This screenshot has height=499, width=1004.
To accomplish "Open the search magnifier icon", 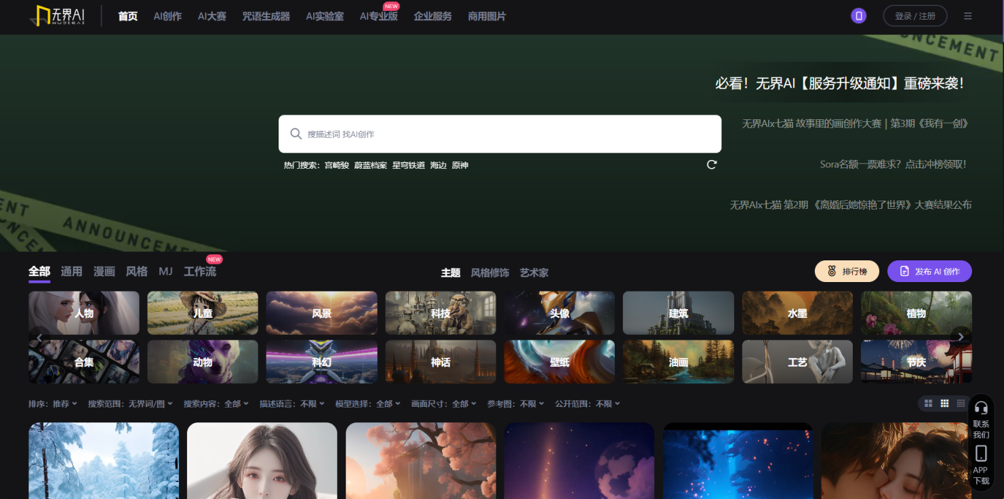I will (x=296, y=134).
